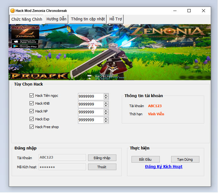Open the Chức Năng Chính tab
Screen dimensions: 218x193
point(26,19)
